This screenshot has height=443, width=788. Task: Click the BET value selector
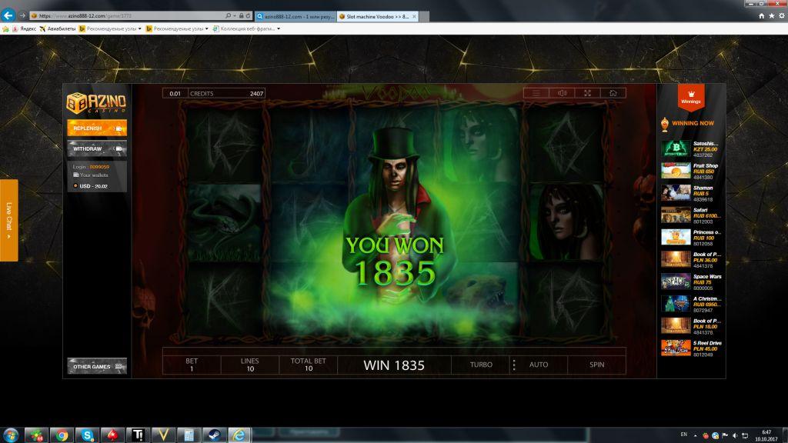[x=192, y=365]
